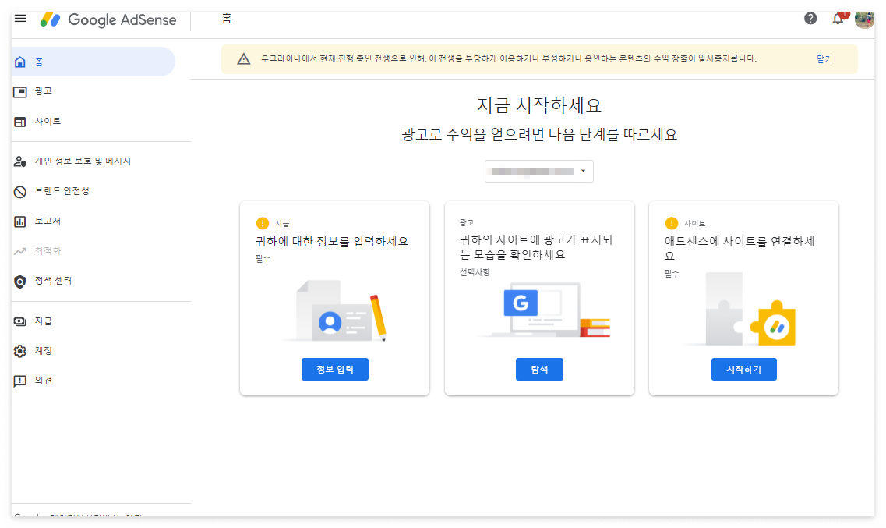Click the Google AdSense logo

[x=108, y=19]
